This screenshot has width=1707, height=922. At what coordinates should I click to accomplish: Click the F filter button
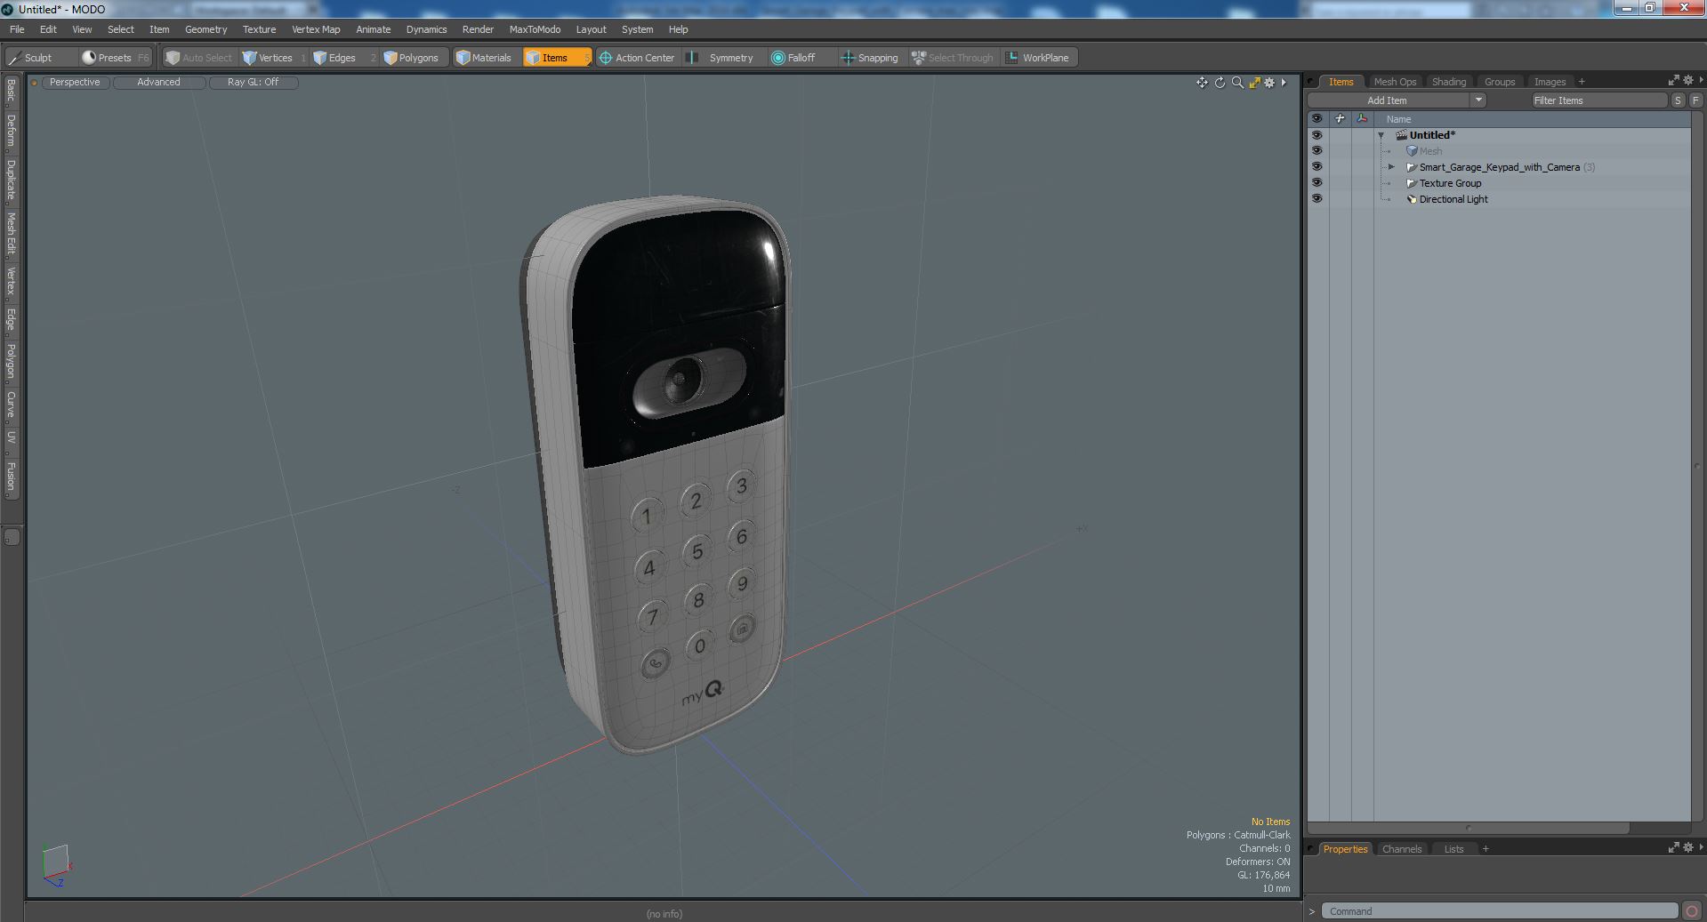[1695, 100]
